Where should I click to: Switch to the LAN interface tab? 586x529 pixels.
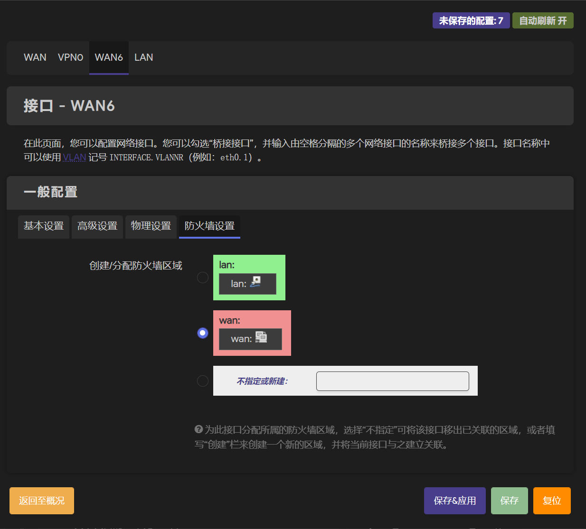click(x=143, y=57)
